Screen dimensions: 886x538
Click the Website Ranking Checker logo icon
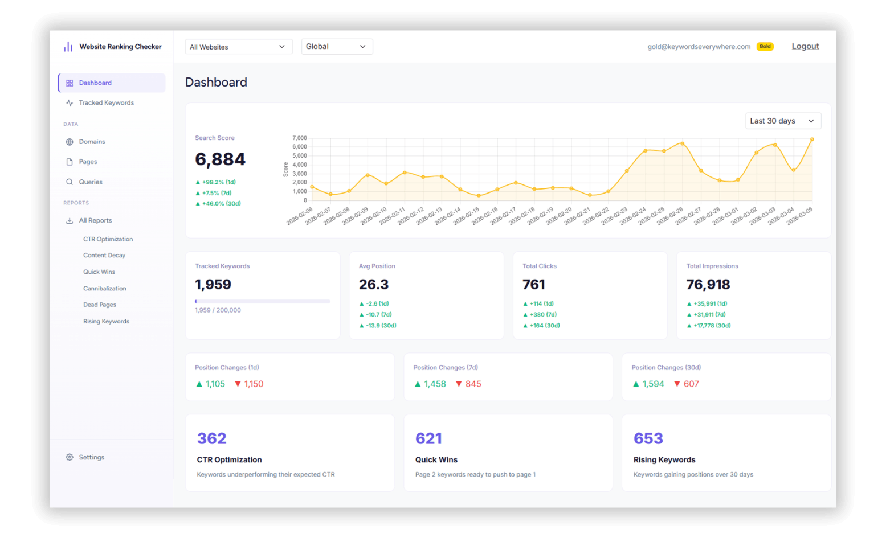(x=68, y=47)
